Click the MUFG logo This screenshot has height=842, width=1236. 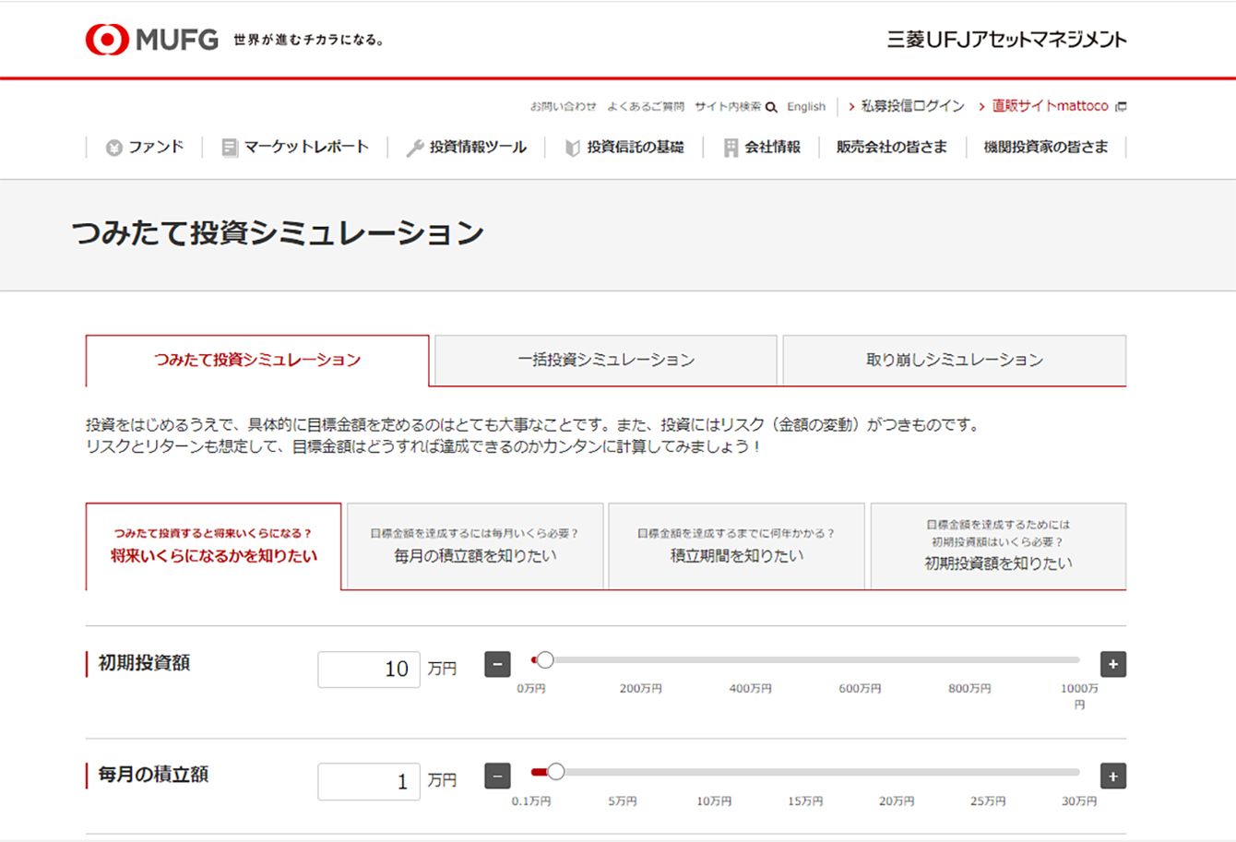point(152,40)
